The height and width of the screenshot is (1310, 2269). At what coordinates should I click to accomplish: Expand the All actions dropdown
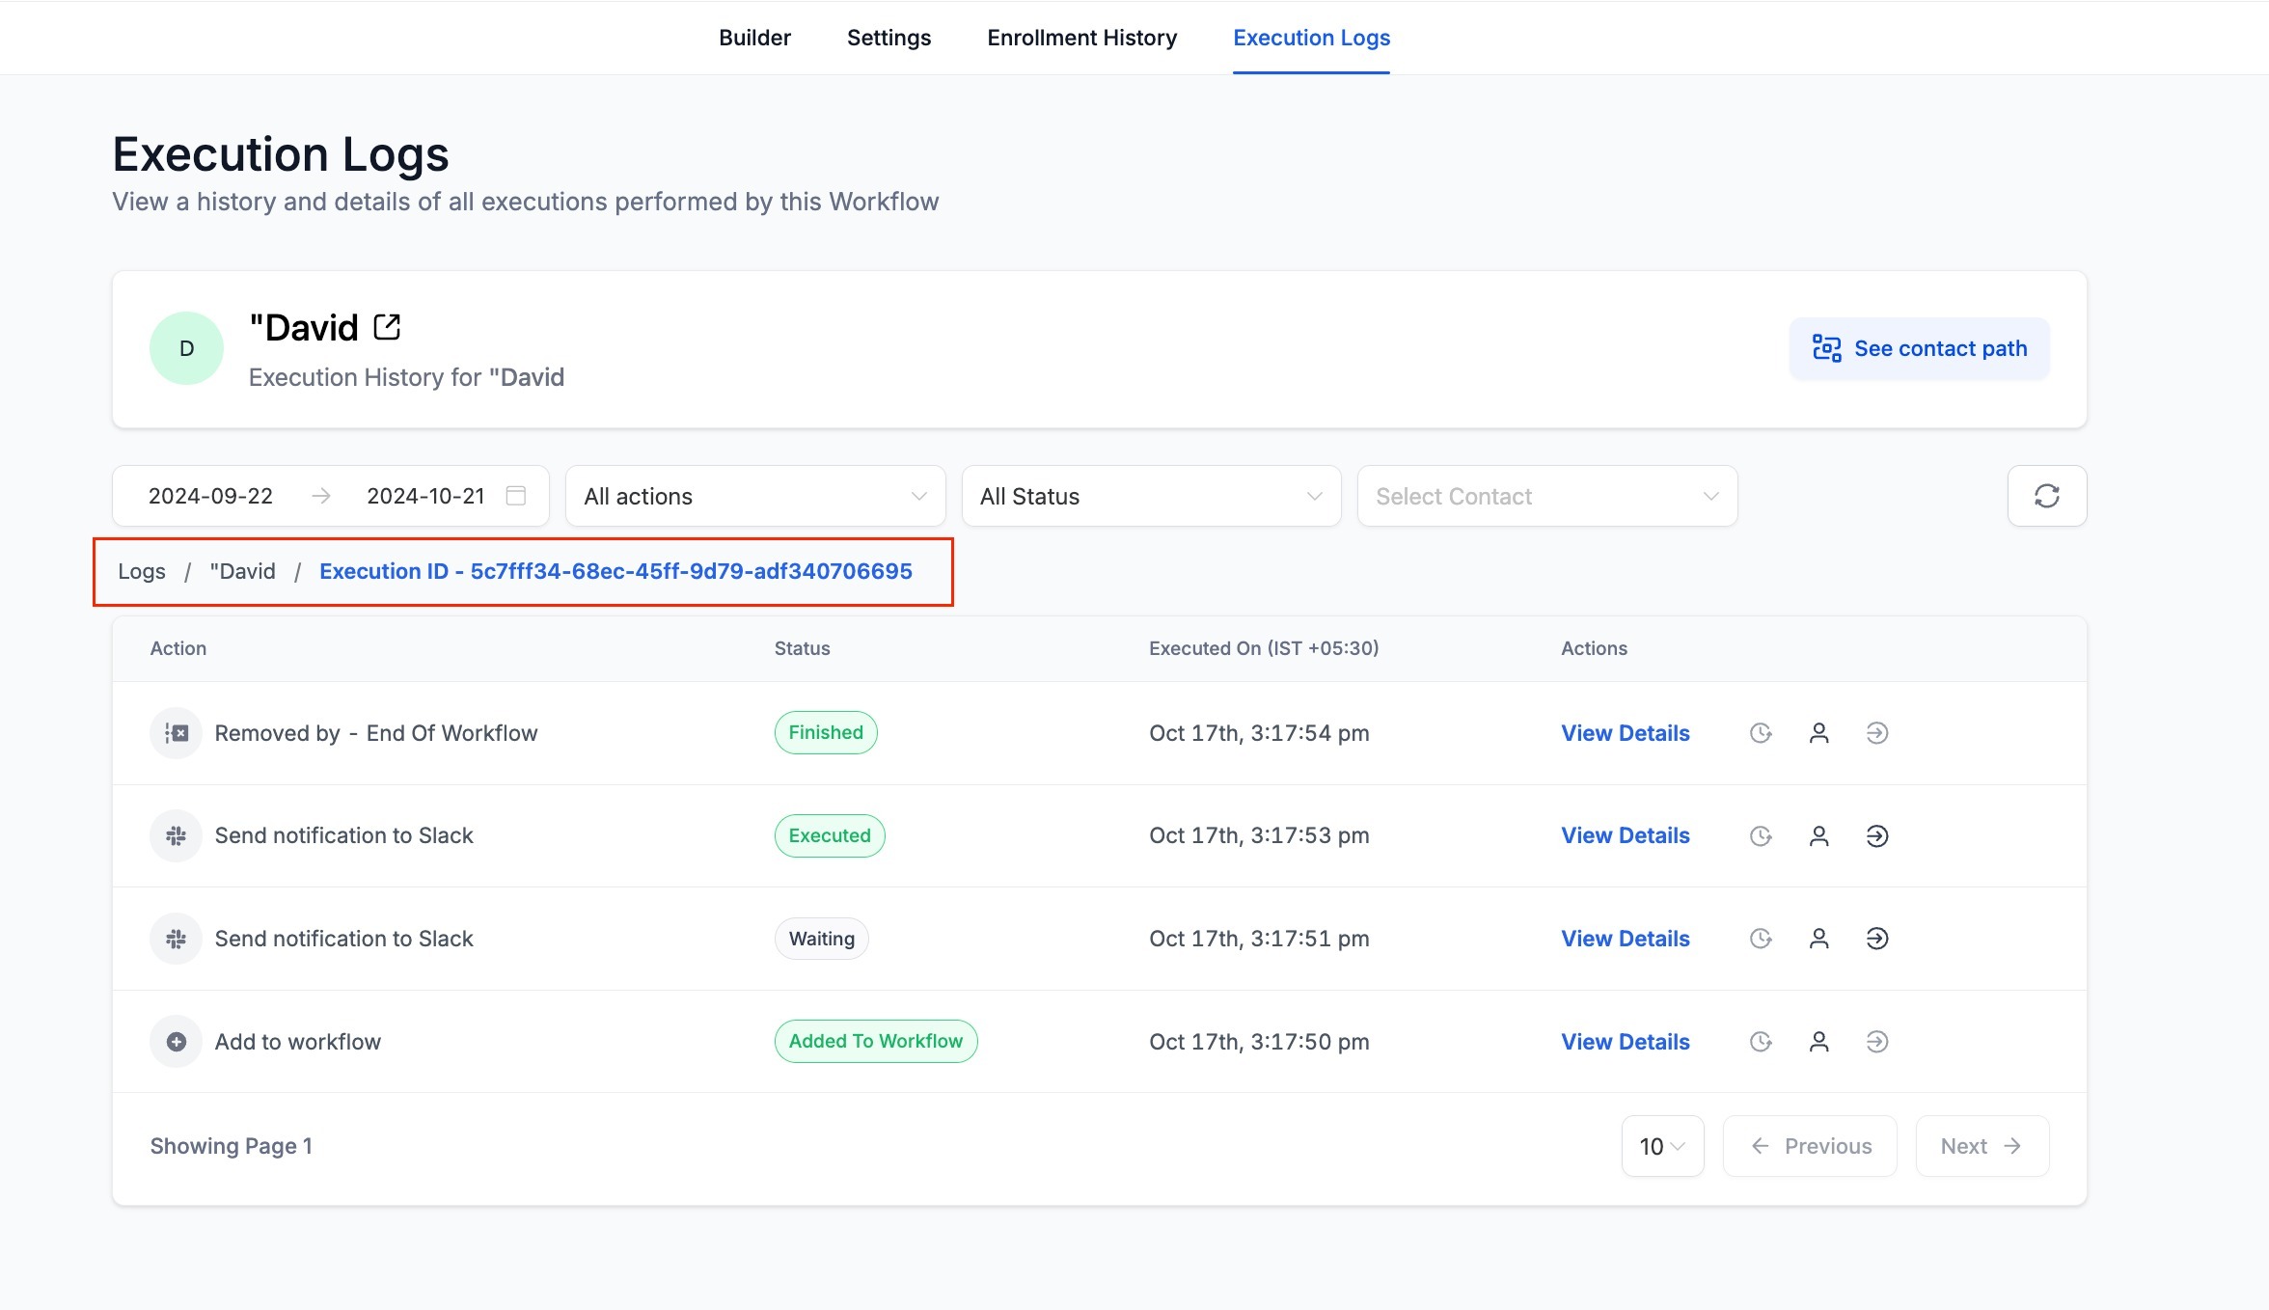(x=754, y=496)
